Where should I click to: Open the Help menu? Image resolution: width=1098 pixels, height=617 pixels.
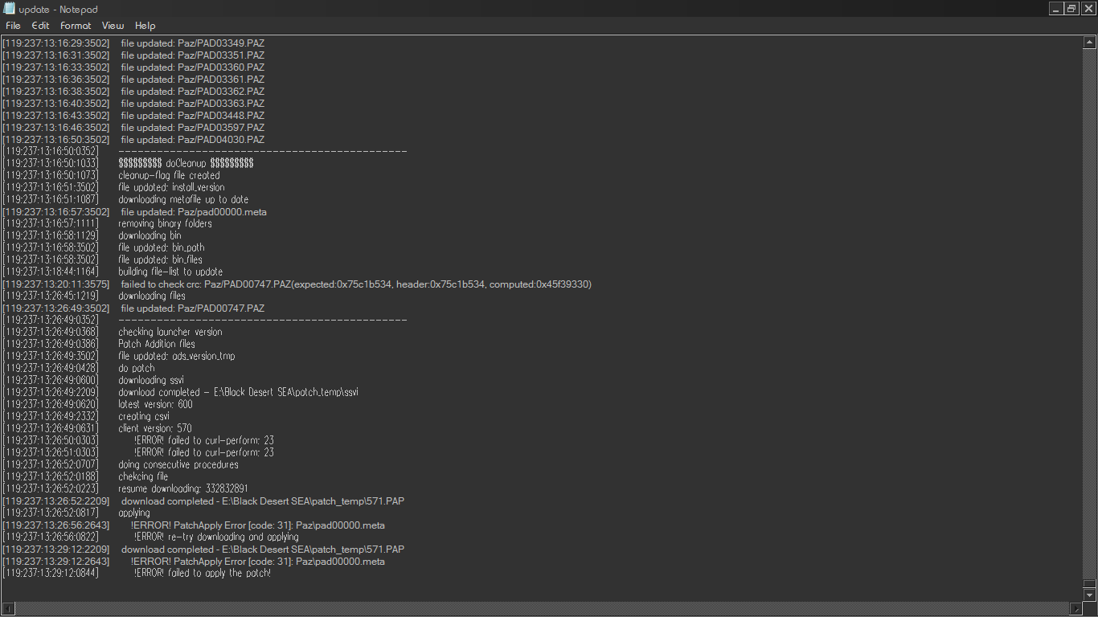[145, 26]
